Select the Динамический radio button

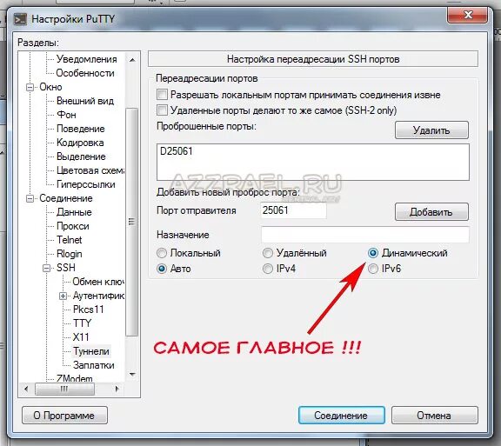373,253
